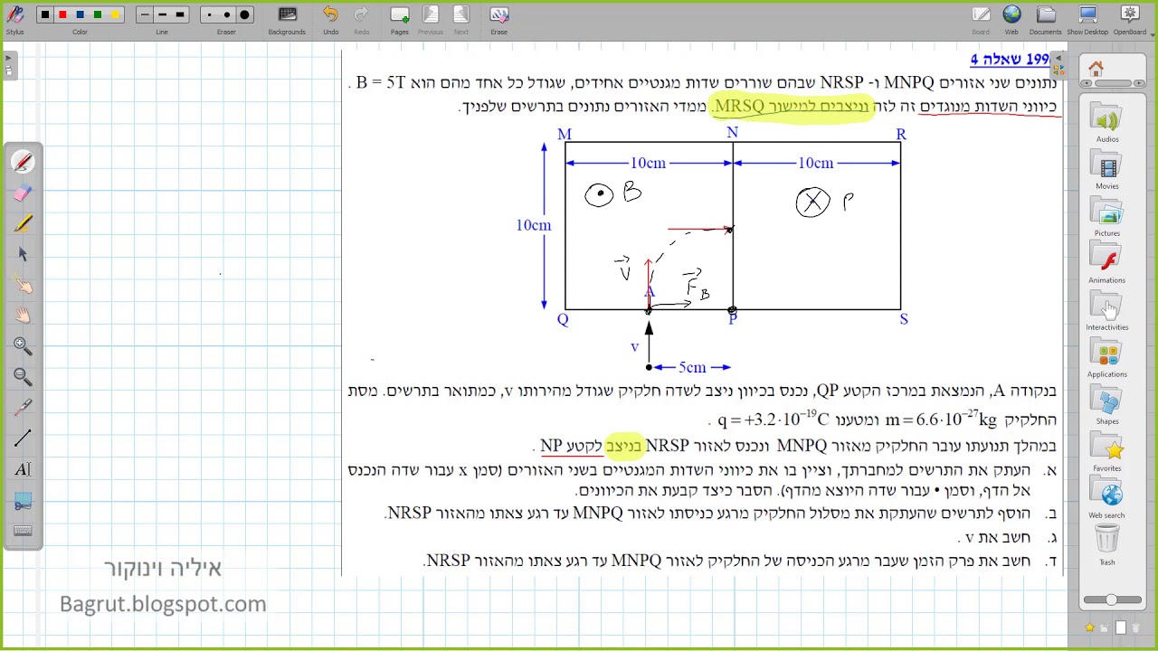Image resolution: width=1158 pixels, height=651 pixels.
Task: Select the Hand scroll page tool
Action: pyautogui.click(x=24, y=316)
